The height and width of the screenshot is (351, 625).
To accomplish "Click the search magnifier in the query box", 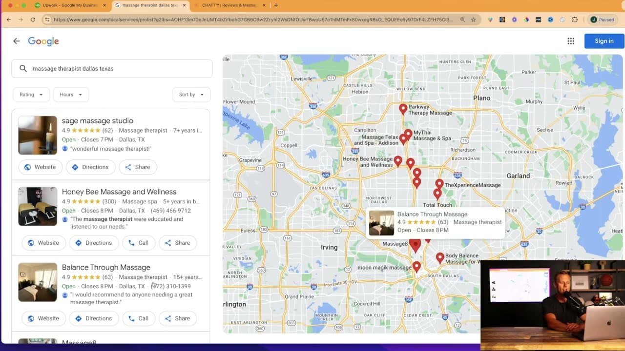I will tap(23, 68).
